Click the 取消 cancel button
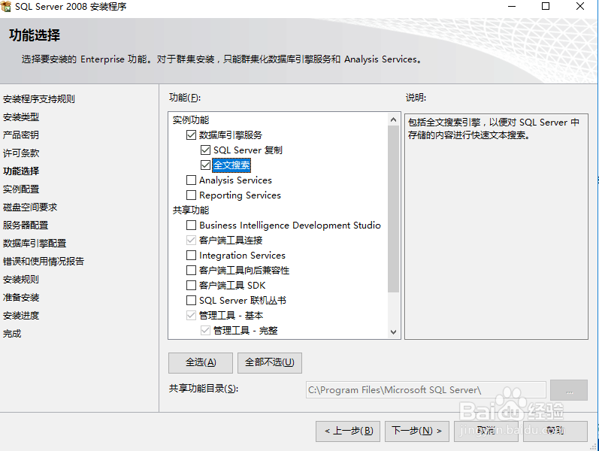The width and height of the screenshot is (599, 451). point(486,431)
